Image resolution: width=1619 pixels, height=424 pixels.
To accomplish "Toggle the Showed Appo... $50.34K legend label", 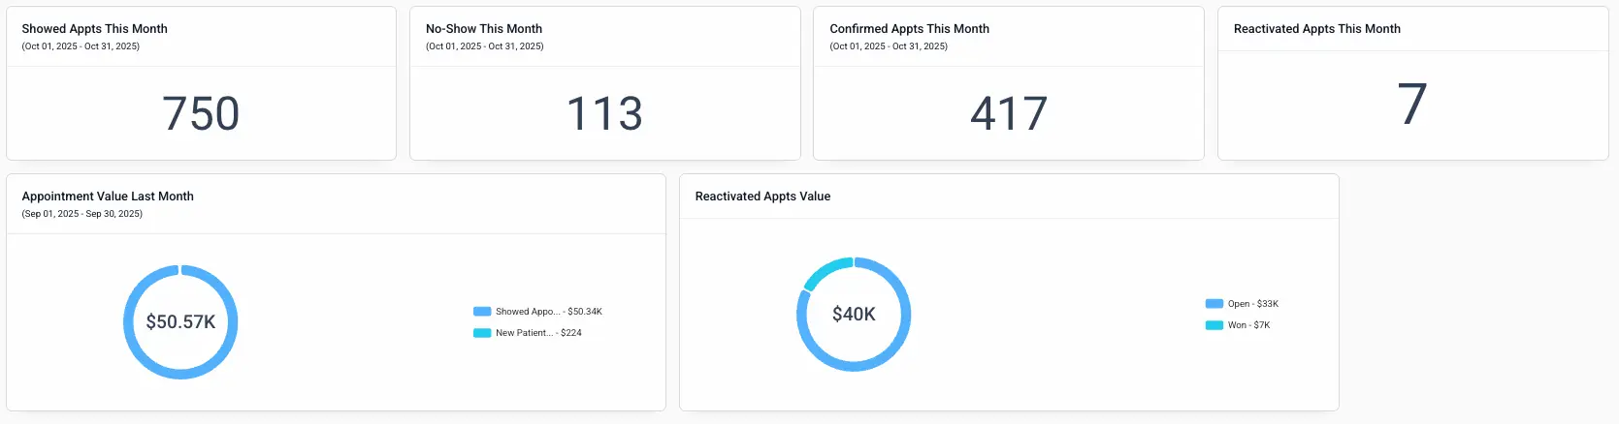I will click(x=548, y=312).
